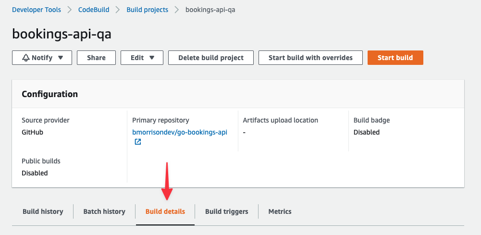Click Disabled value under Public builds
The image size is (481, 235).
click(35, 173)
